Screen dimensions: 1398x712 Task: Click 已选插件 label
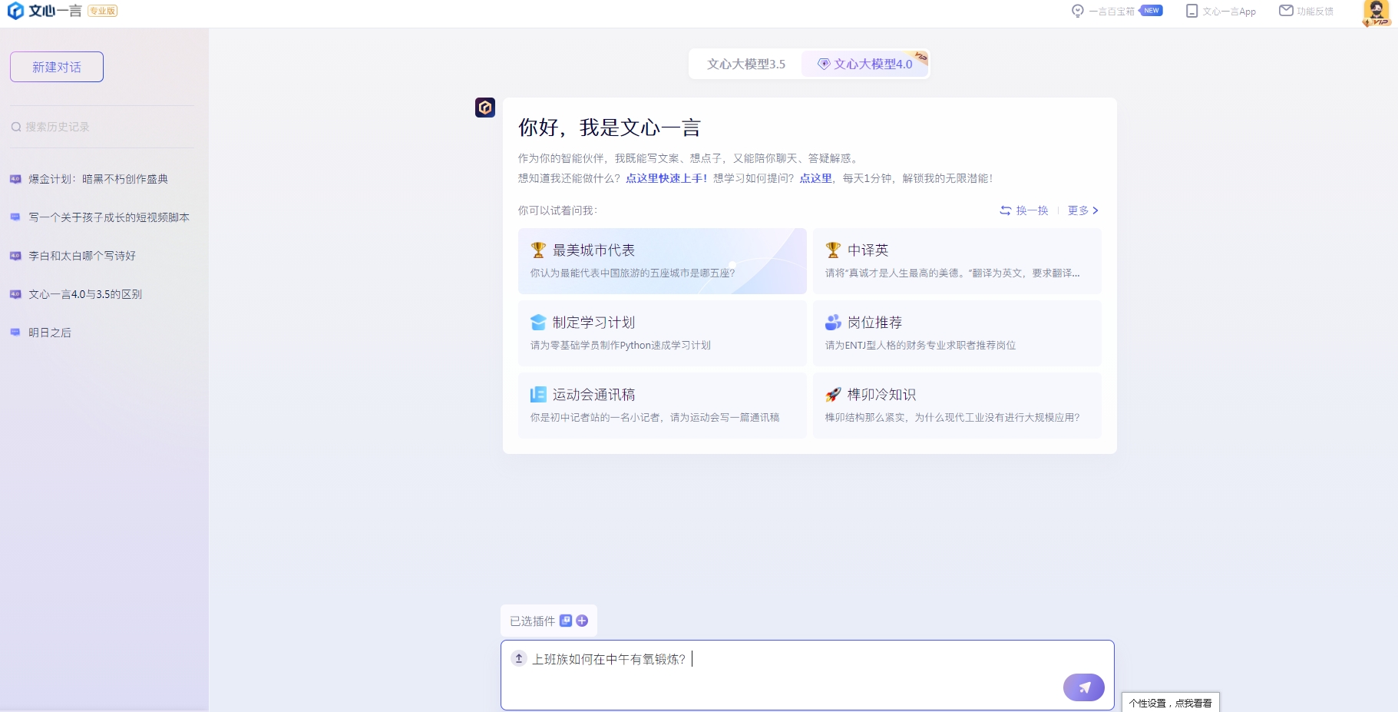tap(532, 621)
